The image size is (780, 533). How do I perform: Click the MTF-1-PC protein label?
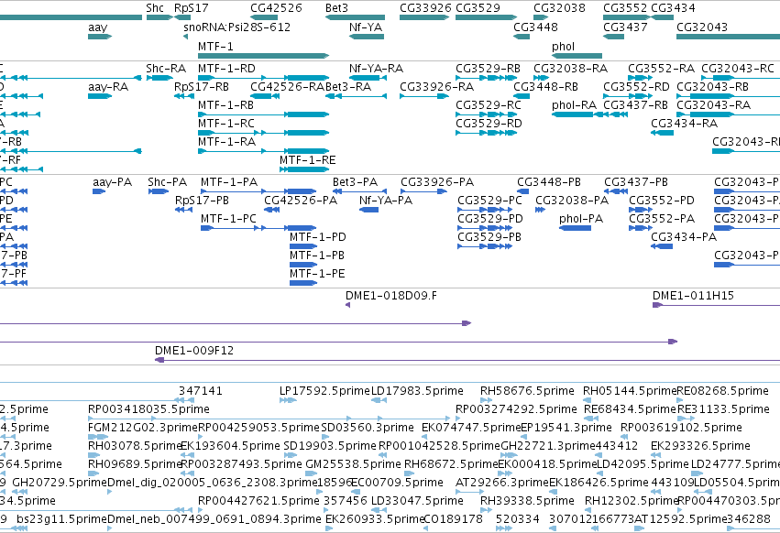coord(228,218)
